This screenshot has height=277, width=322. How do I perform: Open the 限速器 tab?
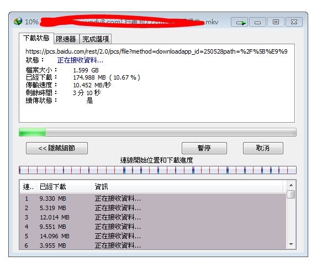pos(66,39)
